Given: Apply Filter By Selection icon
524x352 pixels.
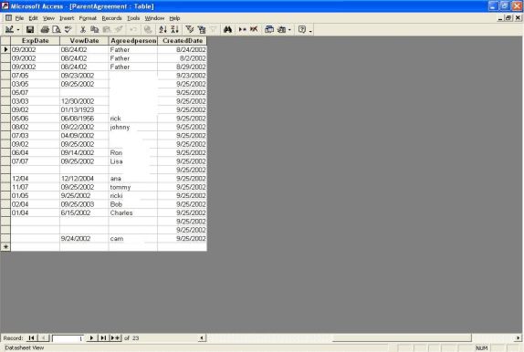Looking at the screenshot, I should click(190, 30).
